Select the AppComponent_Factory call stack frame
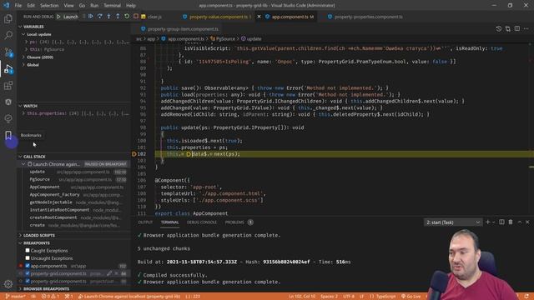The image size is (534, 300). click(x=74, y=194)
